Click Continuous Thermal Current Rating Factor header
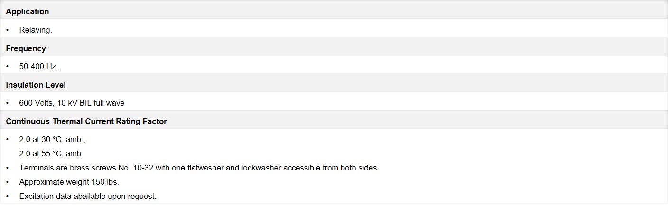 tap(86, 122)
